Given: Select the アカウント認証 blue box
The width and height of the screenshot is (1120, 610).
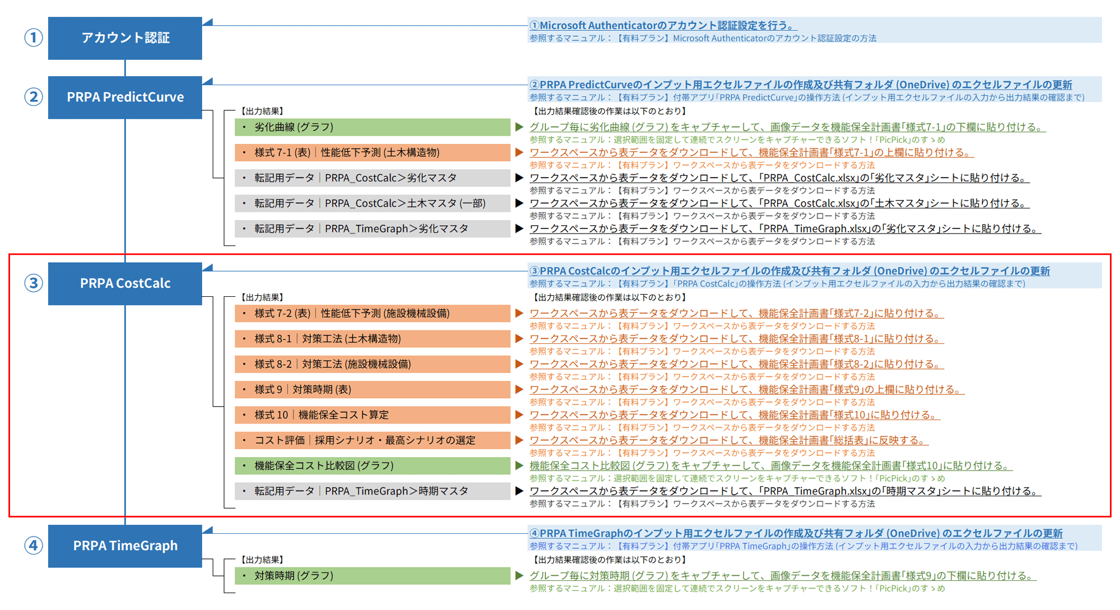Looking at the screenshot, I should tap(125, 38).
